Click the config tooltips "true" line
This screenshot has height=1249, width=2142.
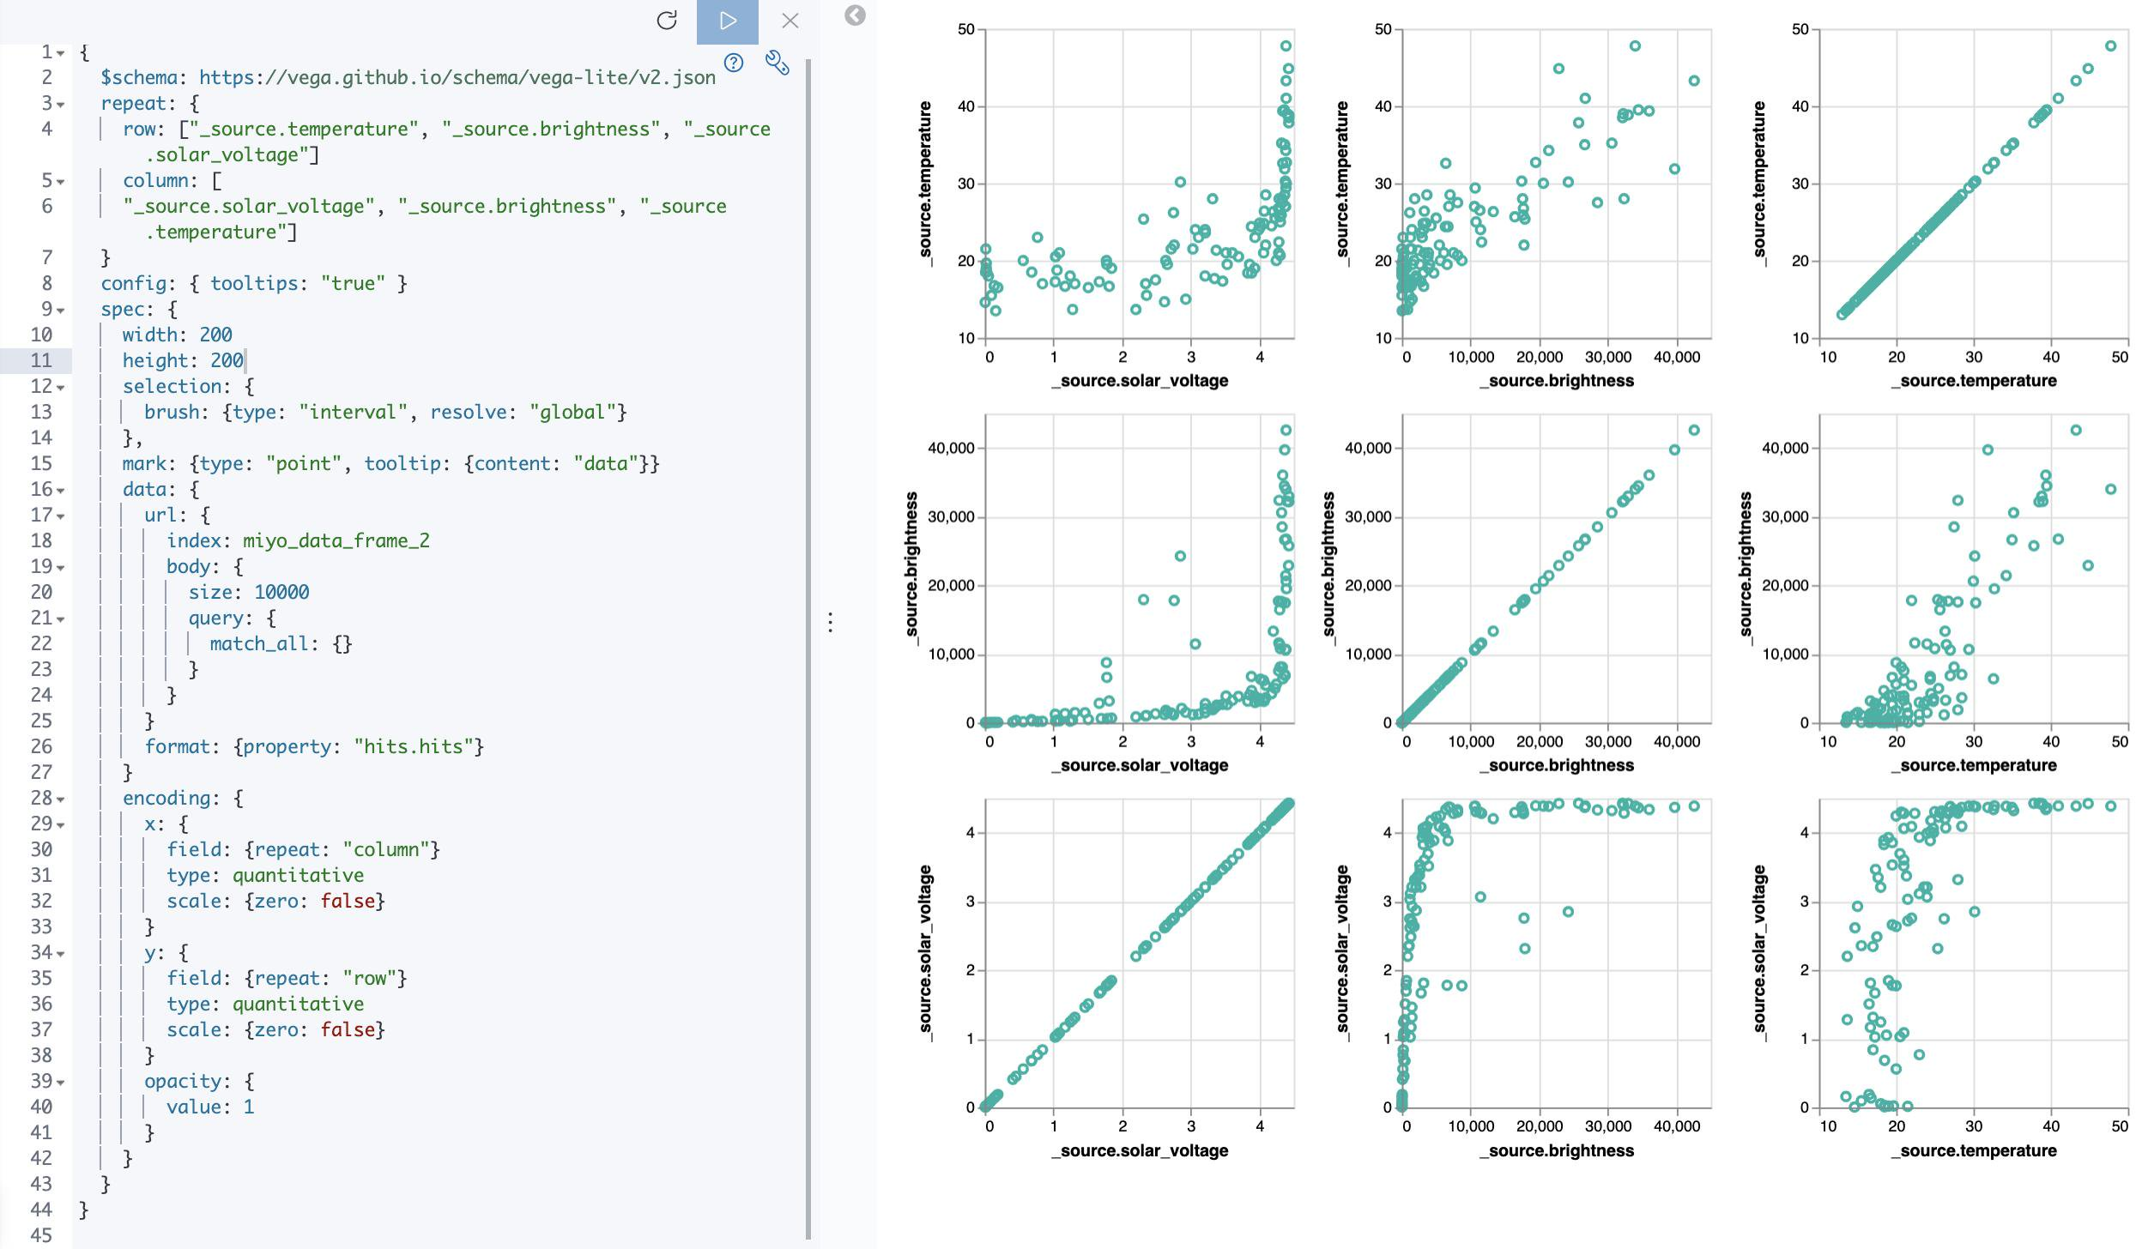[x=254, y=283]
